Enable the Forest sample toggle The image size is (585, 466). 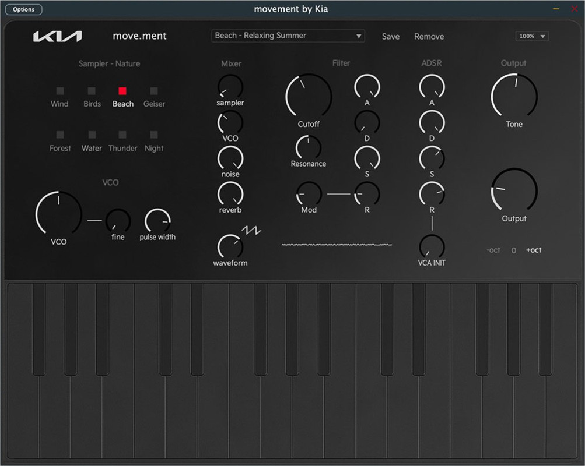(59, 135)
